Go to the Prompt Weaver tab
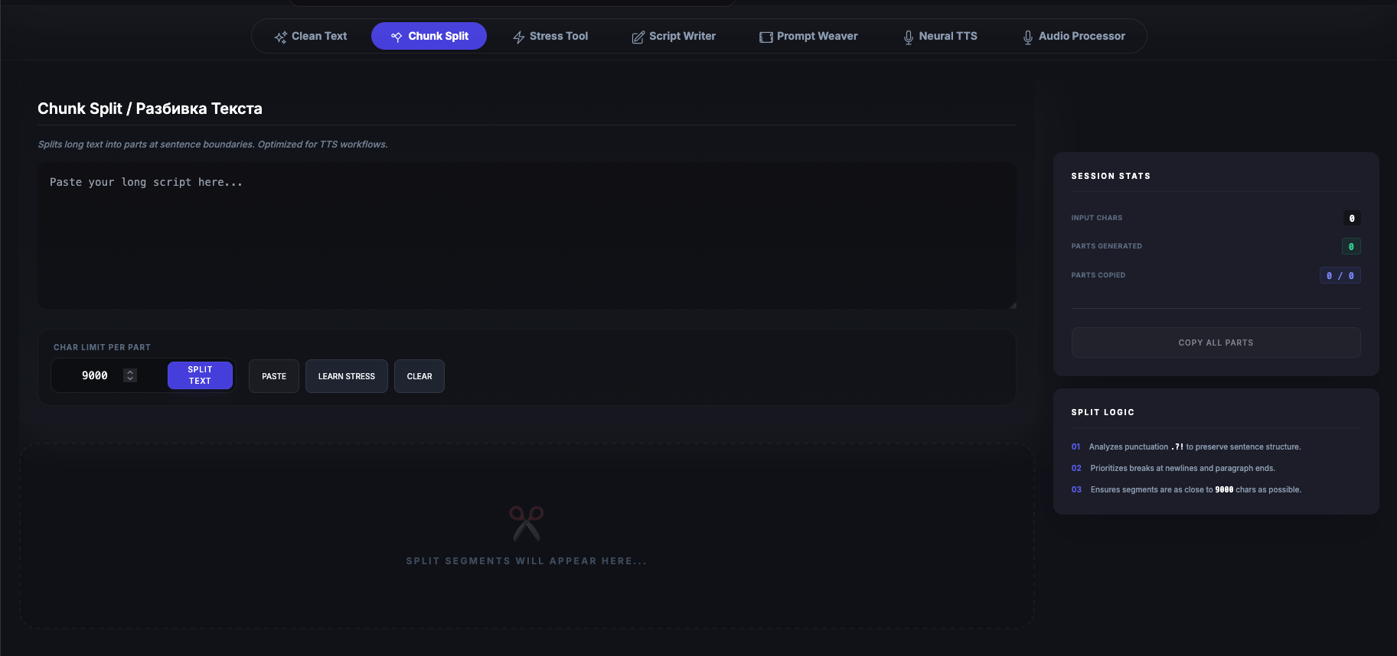 pos(808,36)
